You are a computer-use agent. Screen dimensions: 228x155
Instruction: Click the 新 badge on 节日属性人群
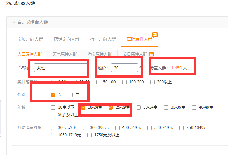(151, 54)
